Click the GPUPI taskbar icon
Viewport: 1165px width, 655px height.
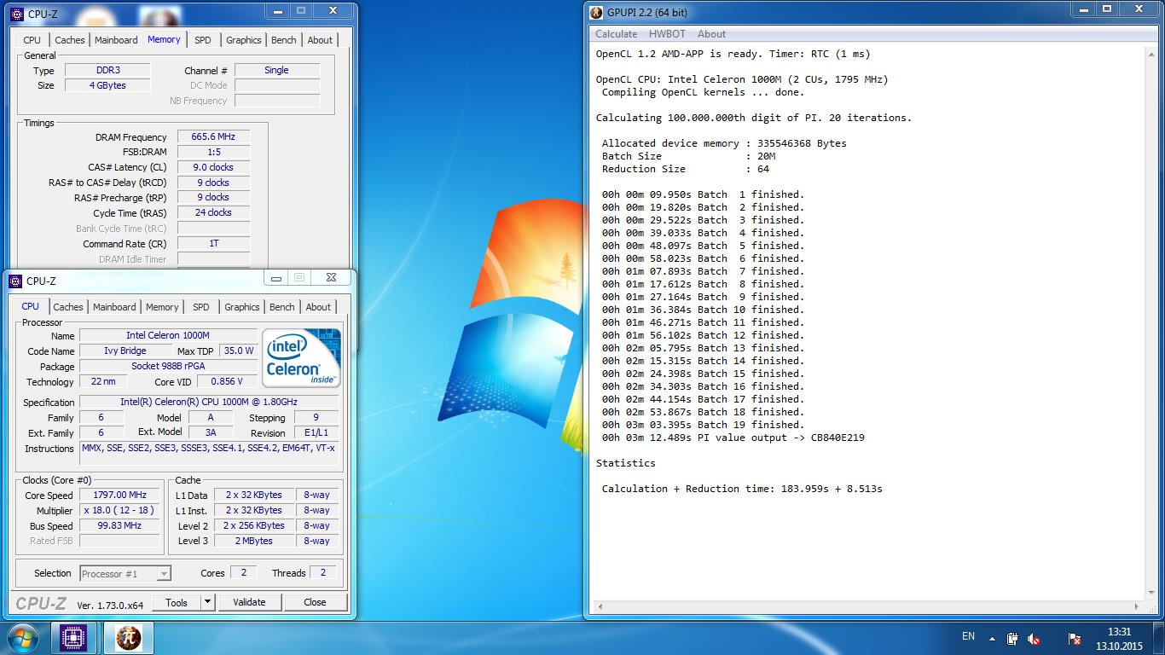tap(128, 638)
